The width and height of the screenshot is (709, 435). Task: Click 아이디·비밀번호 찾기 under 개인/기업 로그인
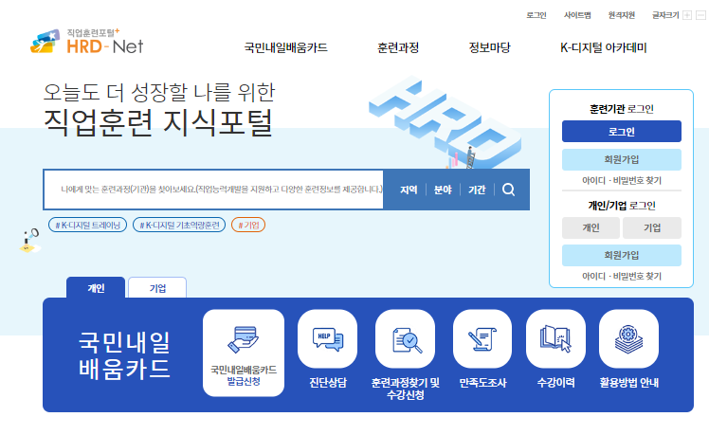click(621, 276)
